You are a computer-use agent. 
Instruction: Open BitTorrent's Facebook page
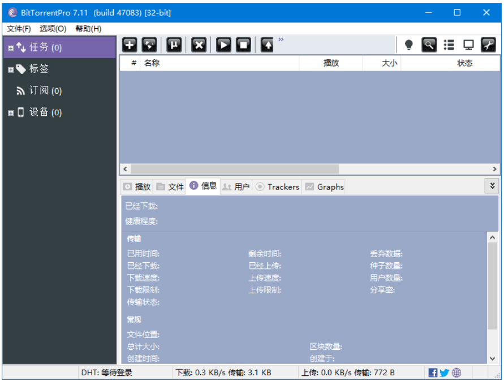433,372
